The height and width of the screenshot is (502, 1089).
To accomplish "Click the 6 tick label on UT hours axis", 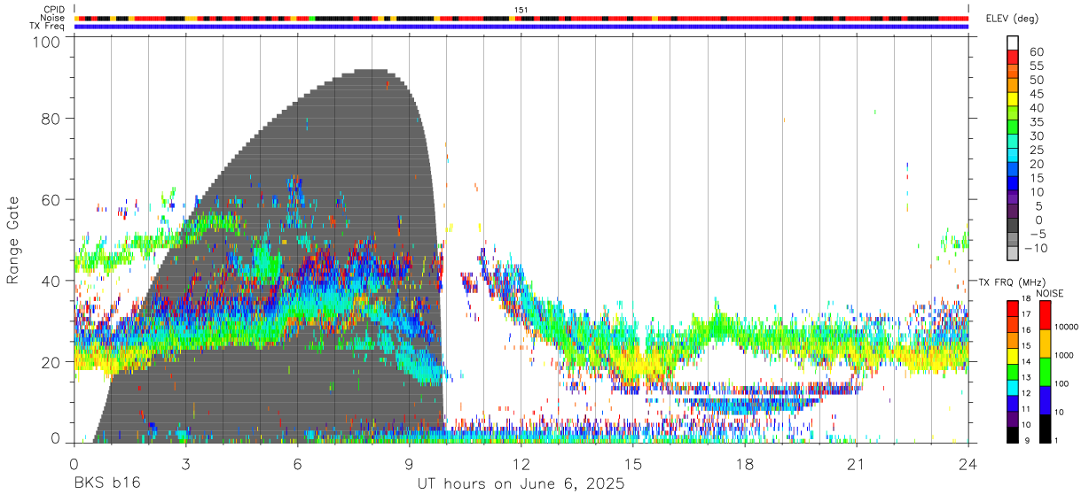I will pyautogui.click(x=297, y=463).
